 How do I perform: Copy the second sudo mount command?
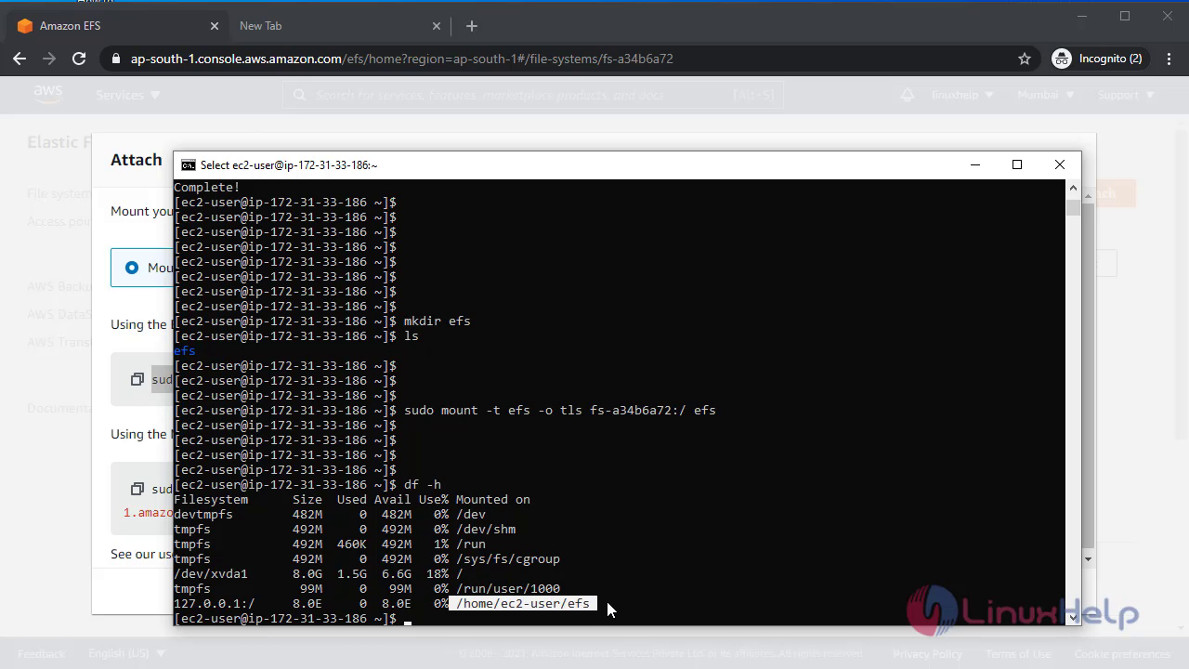point(137,489)
